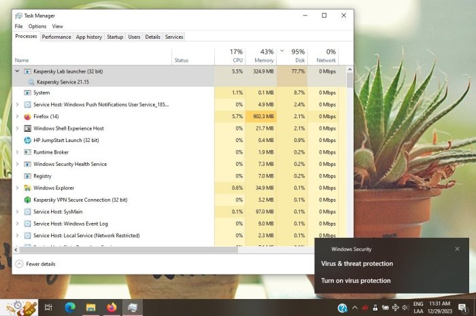Click Fewer details button

point(35,264)
